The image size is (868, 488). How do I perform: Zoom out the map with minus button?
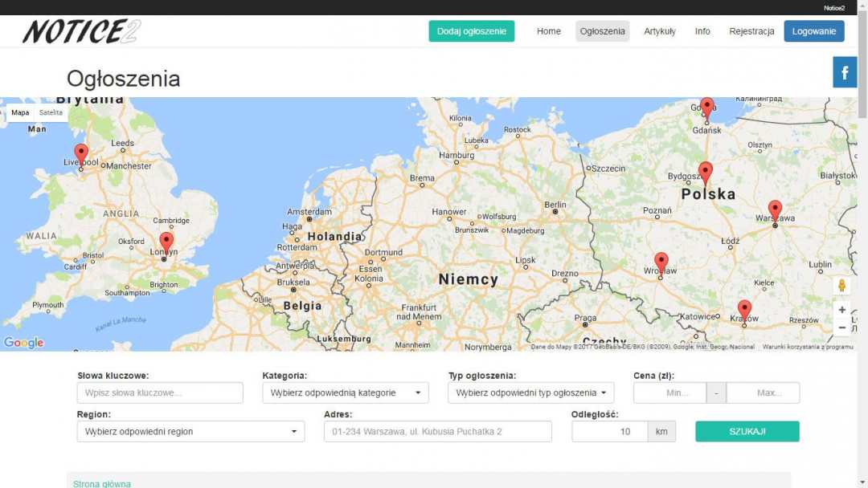click(841, 327)
